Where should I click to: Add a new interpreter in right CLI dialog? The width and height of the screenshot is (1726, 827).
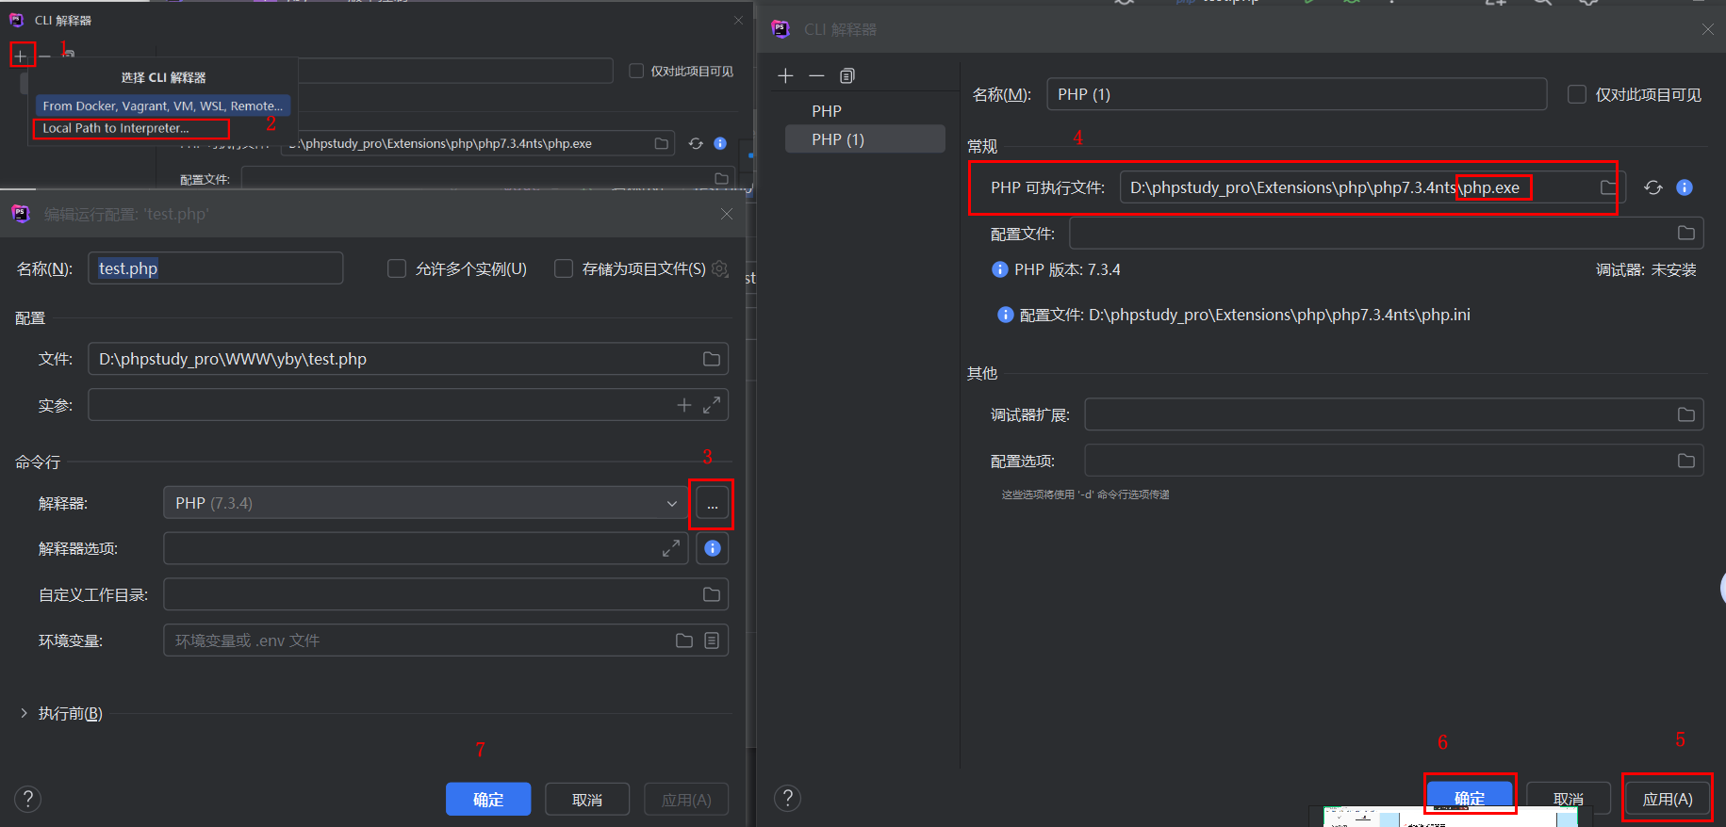[786, 75]
